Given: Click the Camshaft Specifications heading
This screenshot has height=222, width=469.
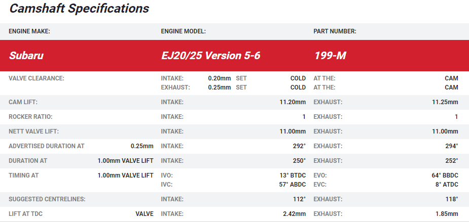Looking at the screenshot, I should click(79, 9).
